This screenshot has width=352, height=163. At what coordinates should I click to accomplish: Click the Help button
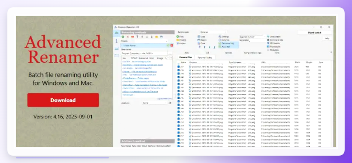327,39
